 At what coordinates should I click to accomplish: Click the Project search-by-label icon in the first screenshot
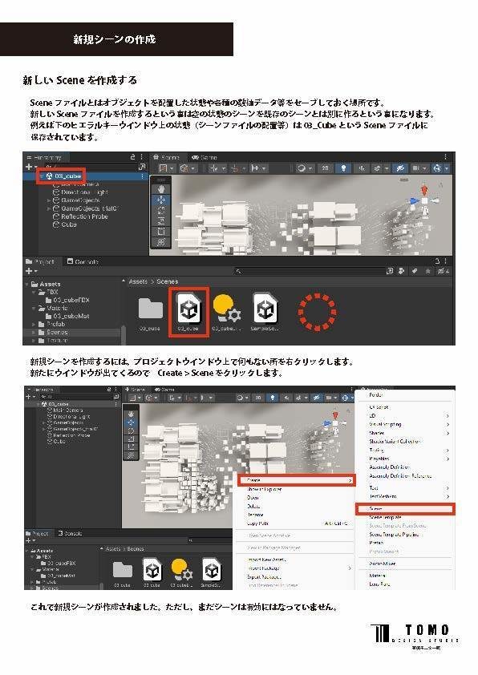click(x=414, y=271)
